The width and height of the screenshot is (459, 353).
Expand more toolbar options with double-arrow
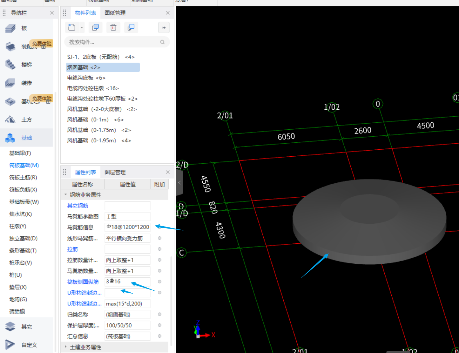pos(164,28)
